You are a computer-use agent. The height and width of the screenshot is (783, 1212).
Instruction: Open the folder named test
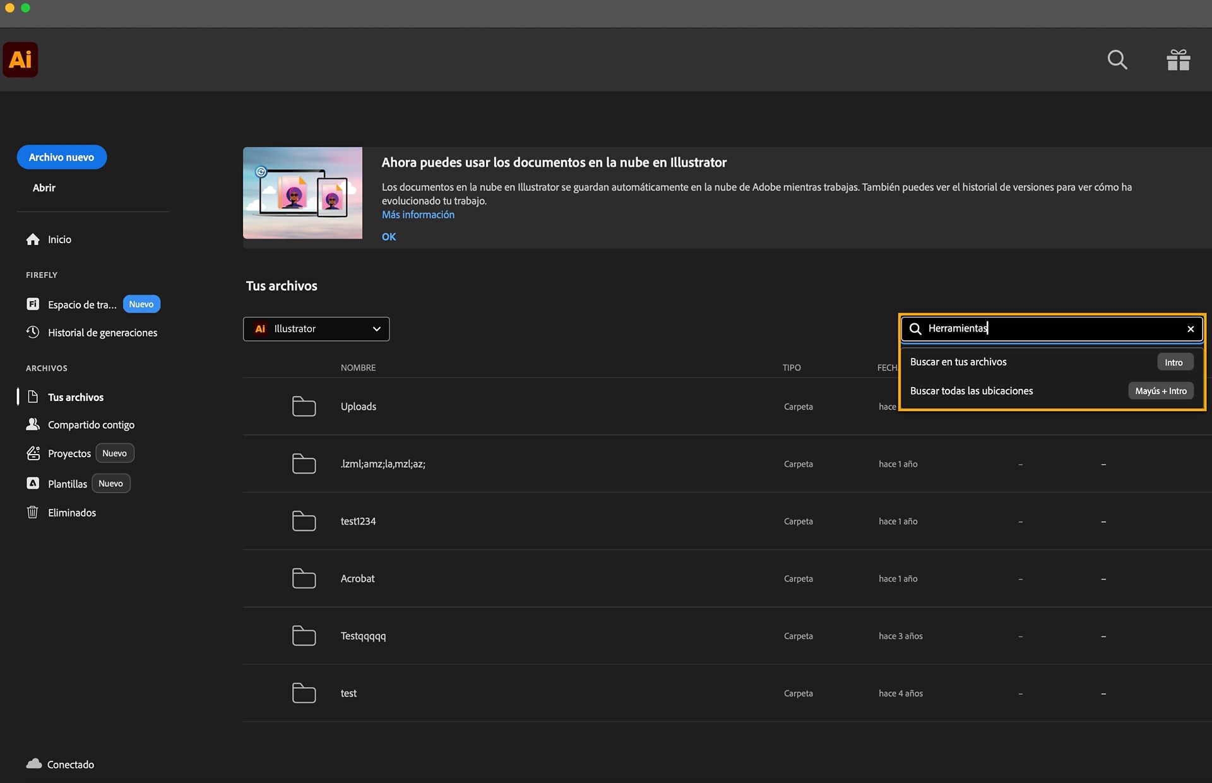(x=348, y=693)
